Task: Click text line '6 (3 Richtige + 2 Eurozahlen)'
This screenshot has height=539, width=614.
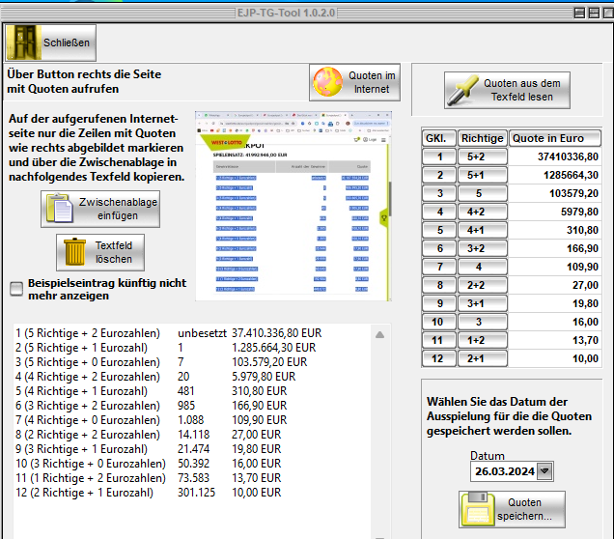Action: 88,406
